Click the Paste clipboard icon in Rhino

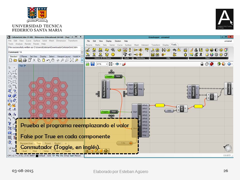[x=43, y=60]
